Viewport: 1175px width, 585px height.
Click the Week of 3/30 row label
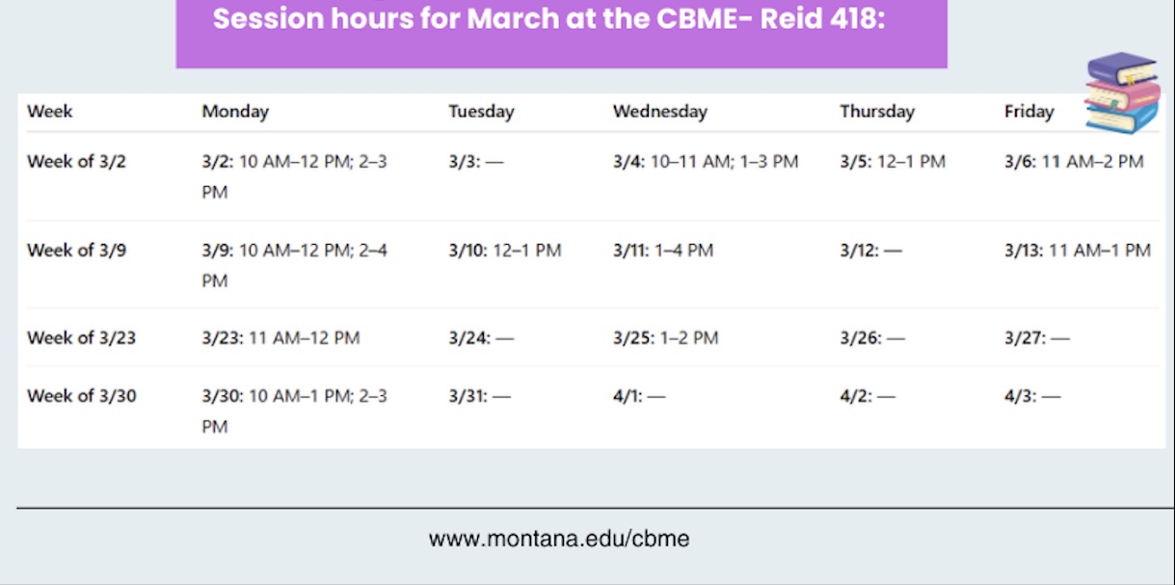[x=81, y=396]
